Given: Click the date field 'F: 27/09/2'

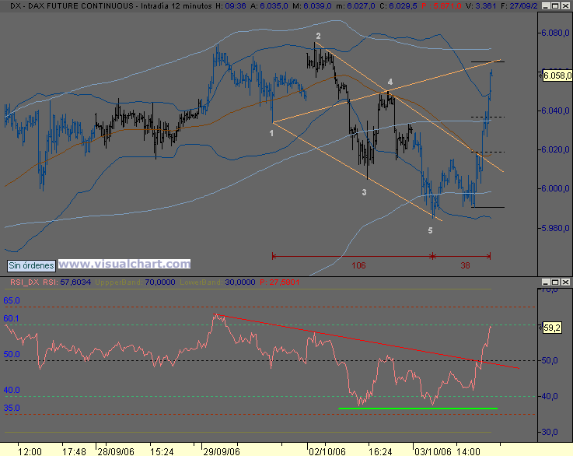Looking at the screenshot, I should point(519,6).
